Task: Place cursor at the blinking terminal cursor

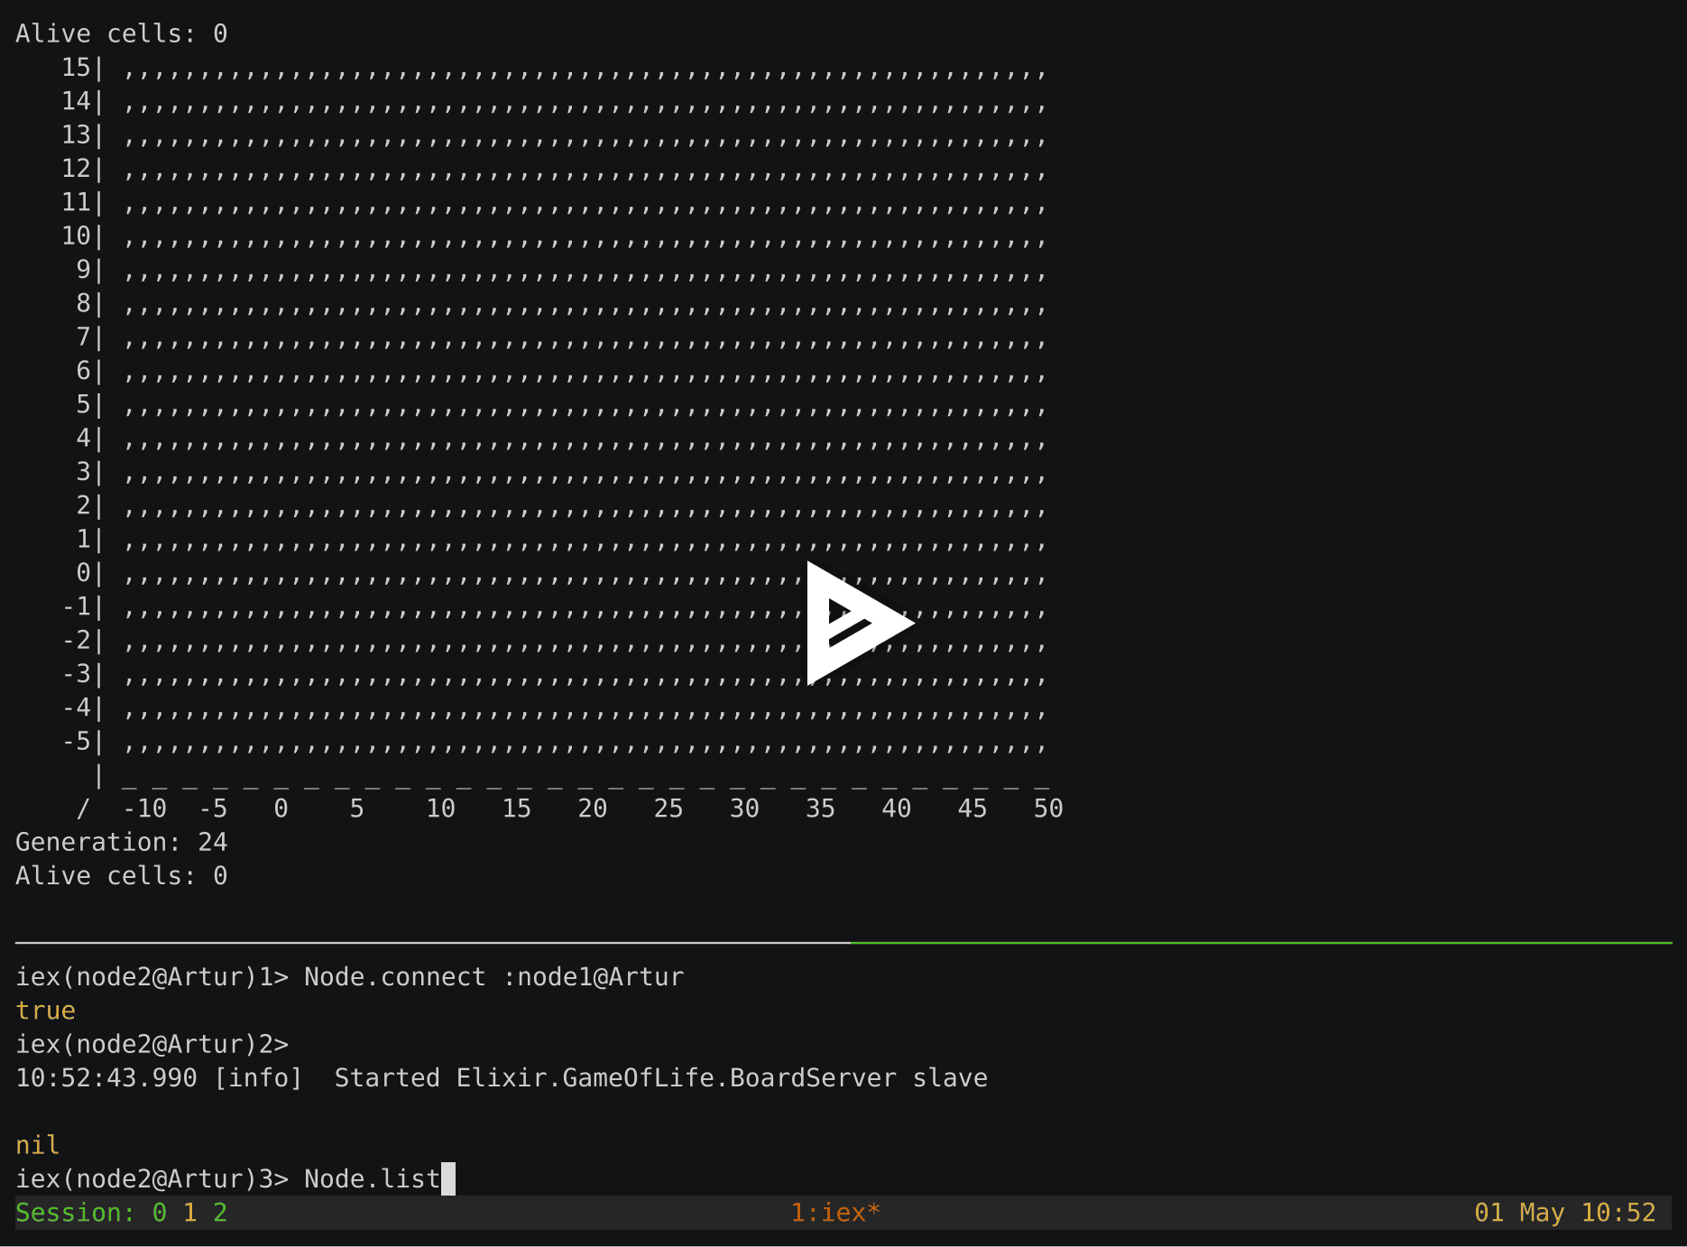Action: [447, 1178]
